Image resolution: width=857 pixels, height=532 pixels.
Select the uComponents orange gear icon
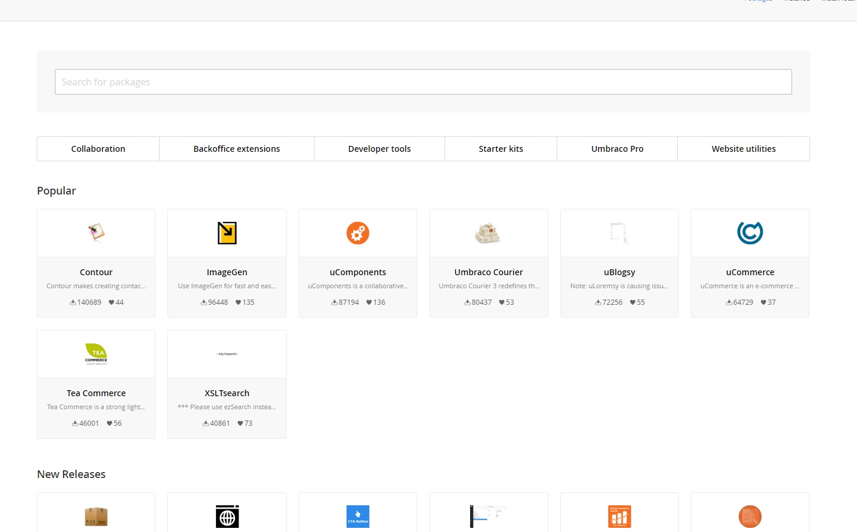pyautogui.click(x=358, y=233)
